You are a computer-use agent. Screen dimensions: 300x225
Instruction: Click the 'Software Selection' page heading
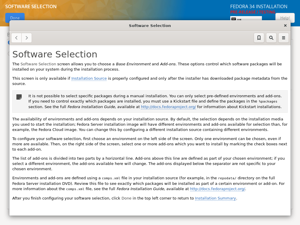pos(55,54)
